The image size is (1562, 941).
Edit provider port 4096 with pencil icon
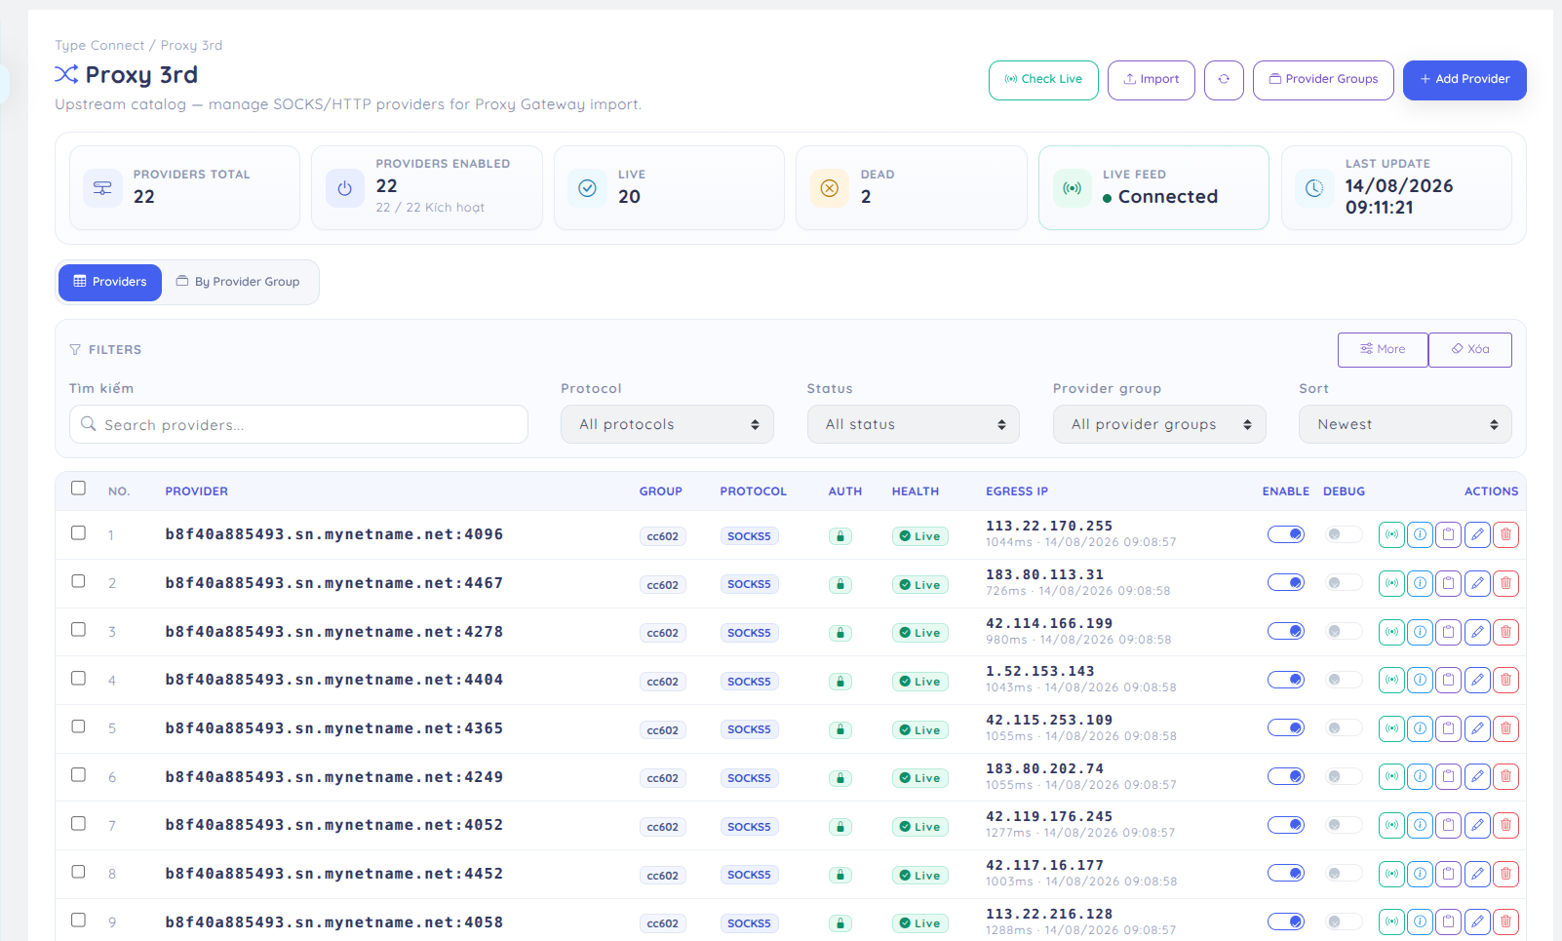[x=1477, y=534]
